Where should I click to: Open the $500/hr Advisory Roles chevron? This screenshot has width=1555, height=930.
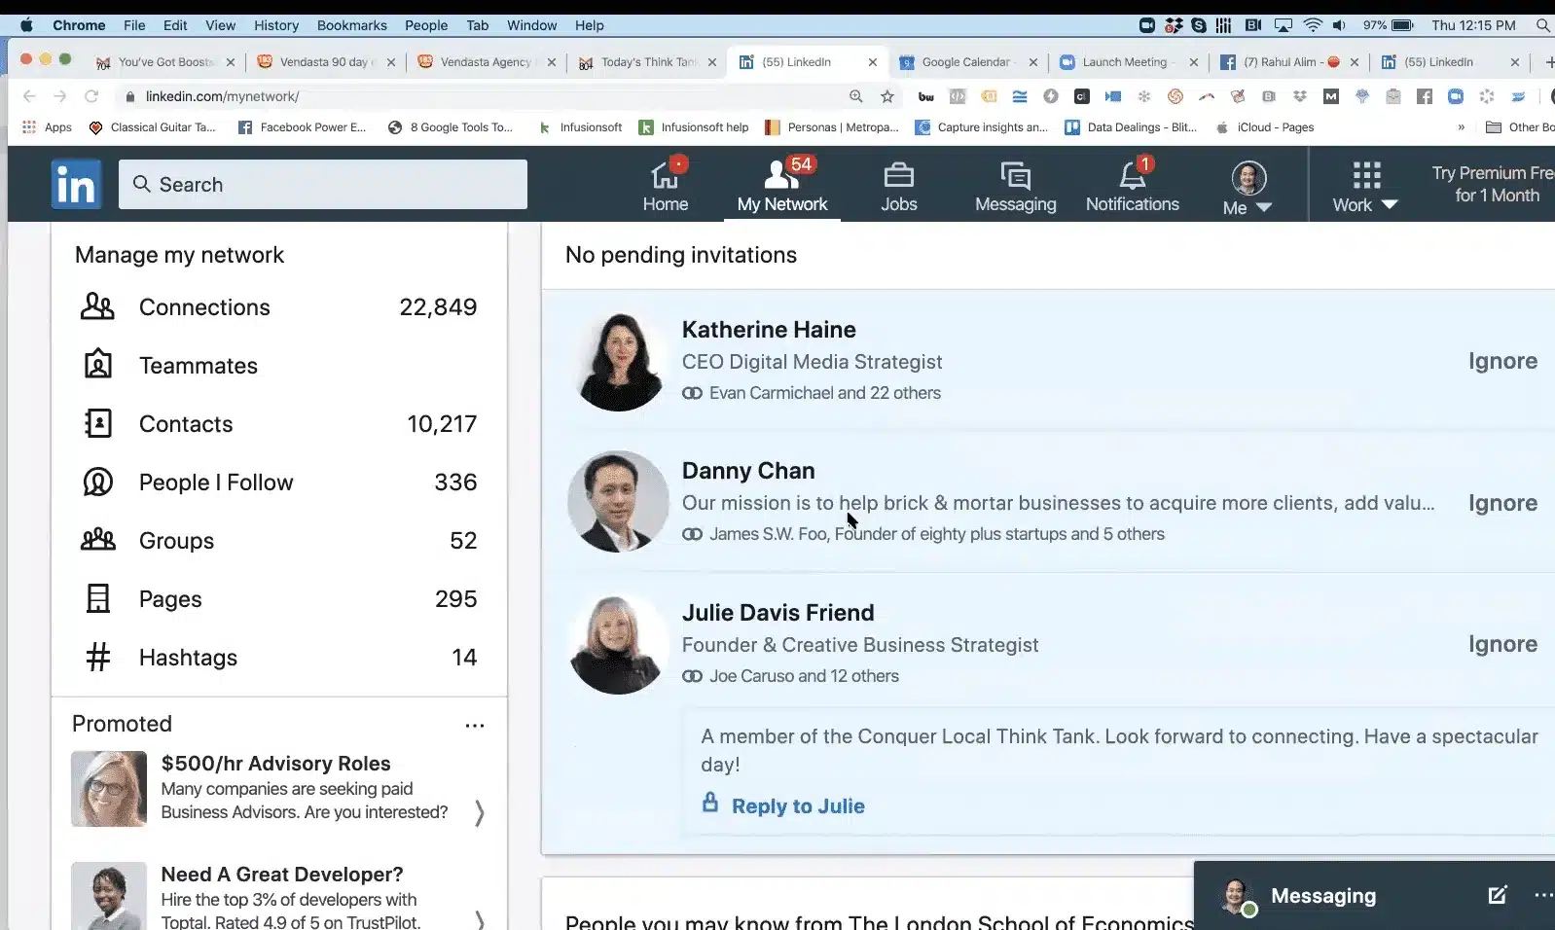pos(479,812)
